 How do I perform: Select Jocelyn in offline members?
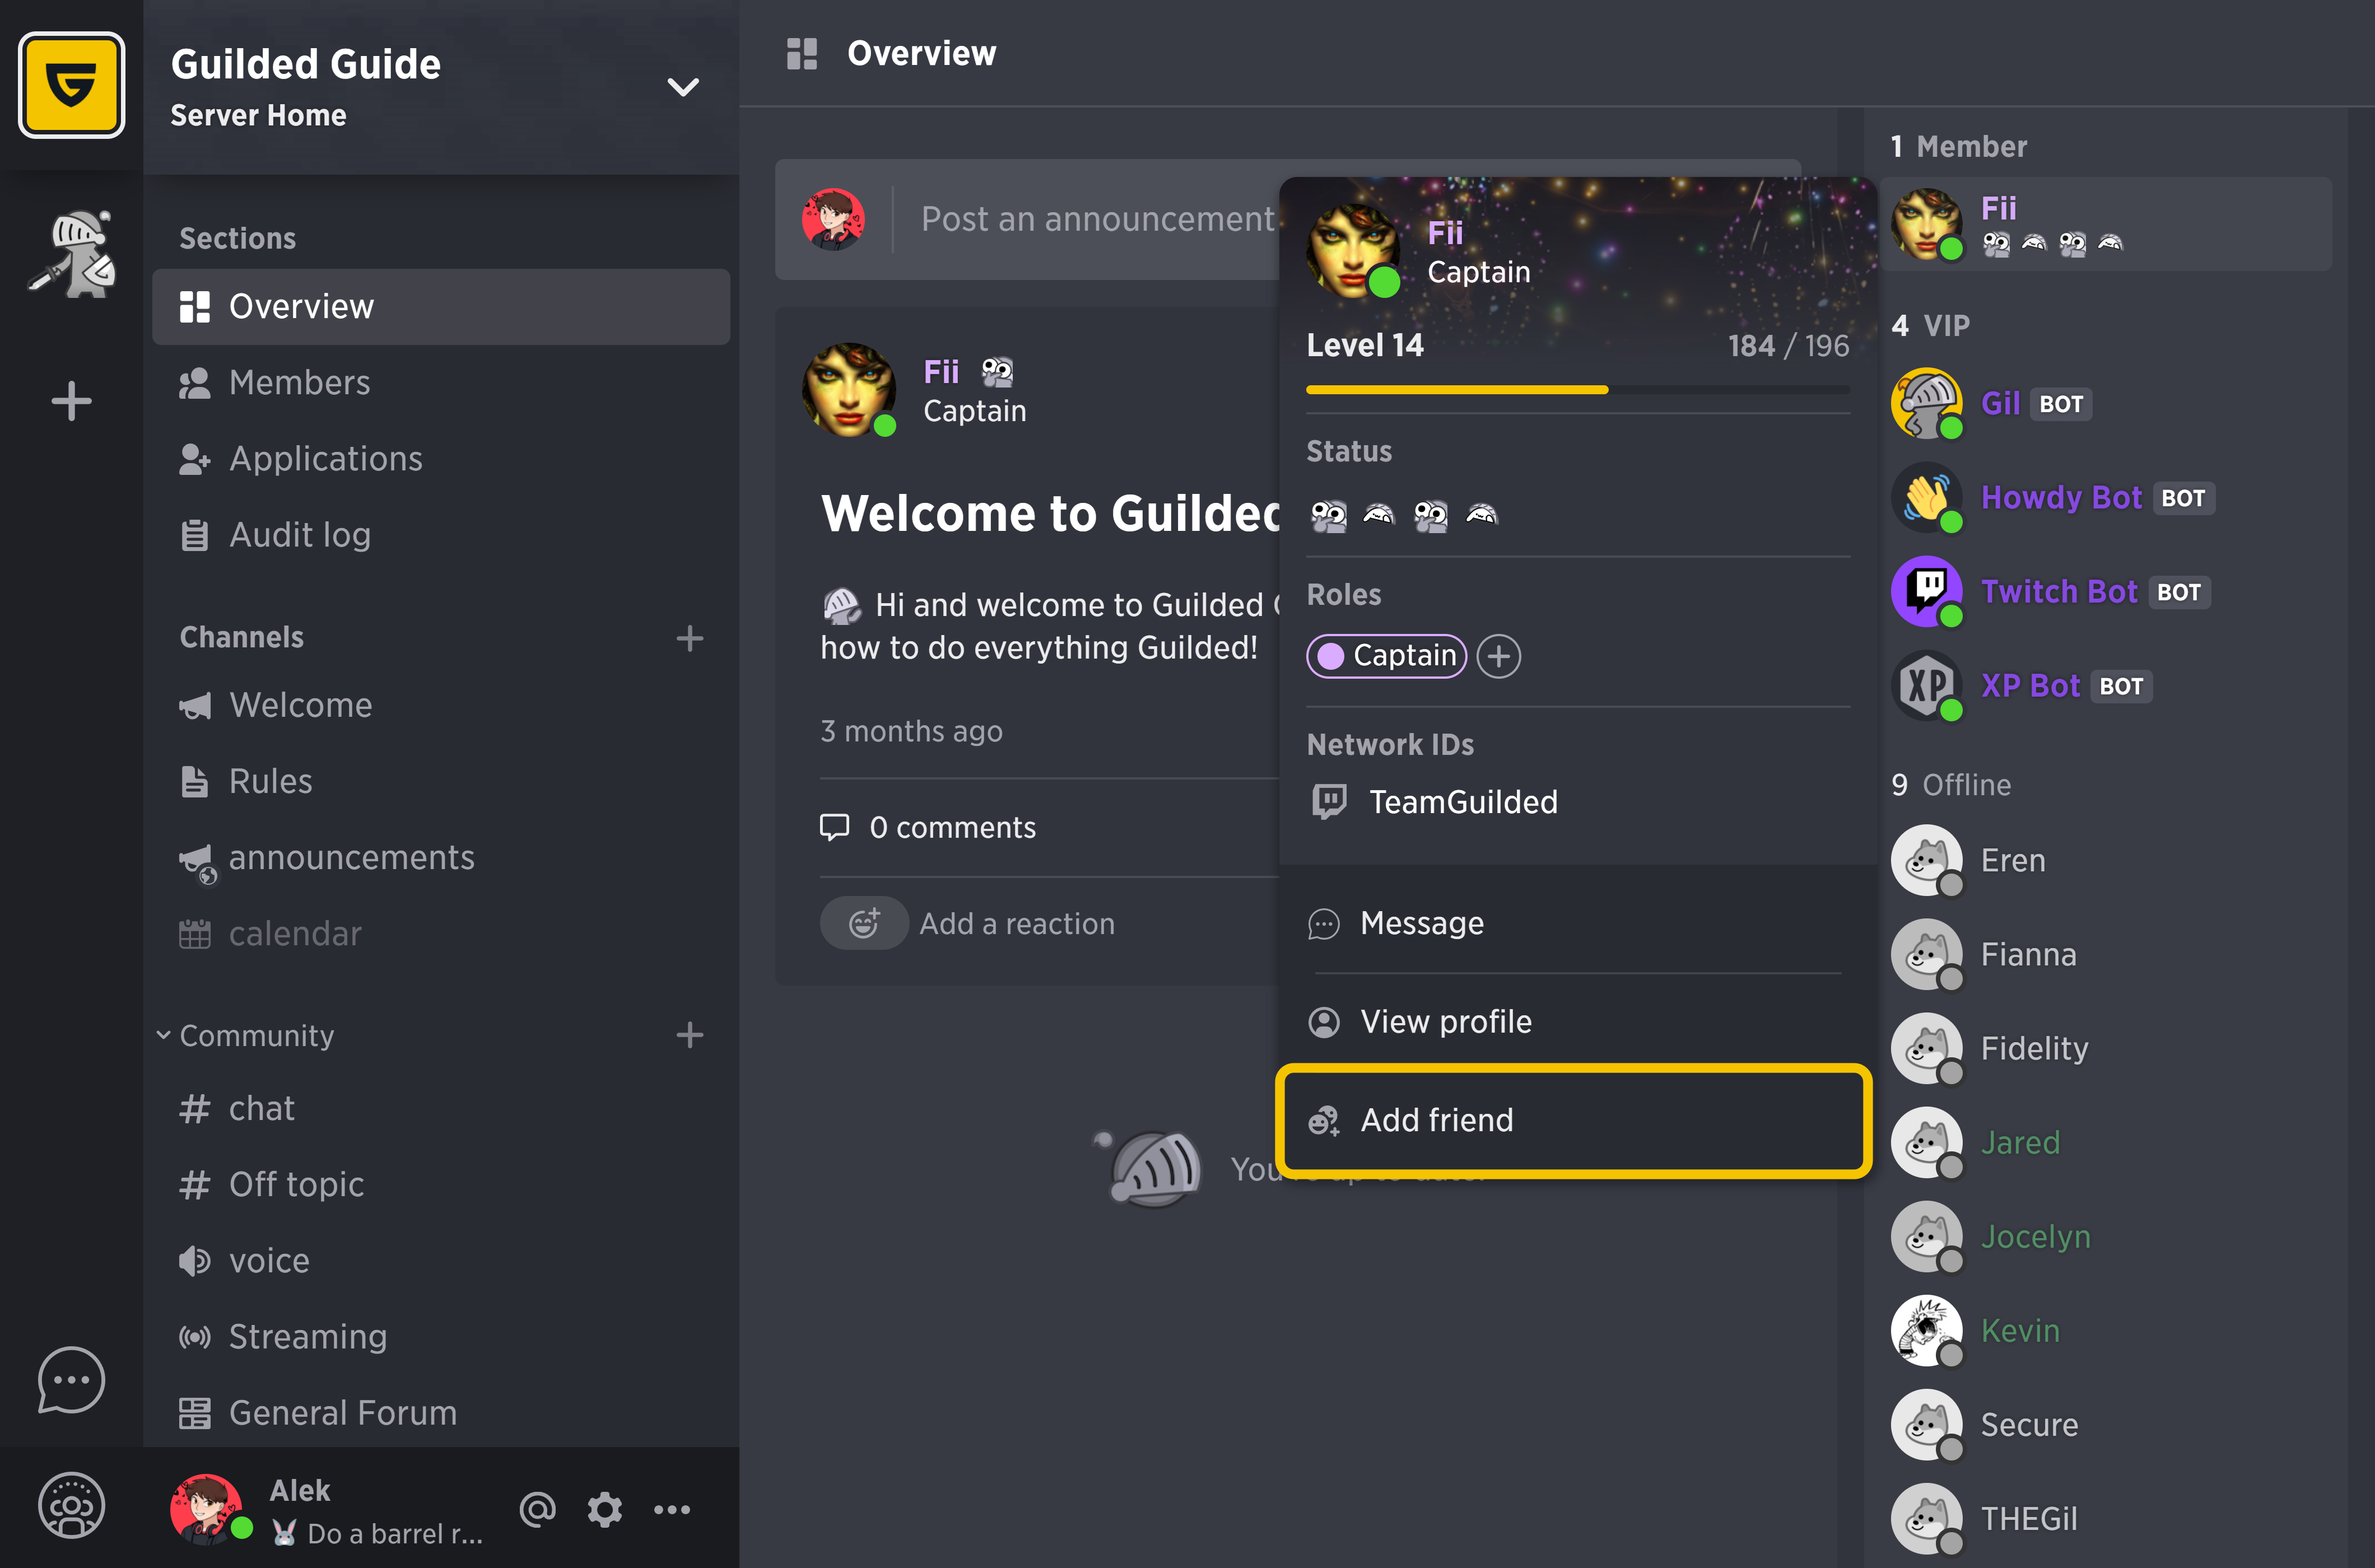coord(2107,1236)
